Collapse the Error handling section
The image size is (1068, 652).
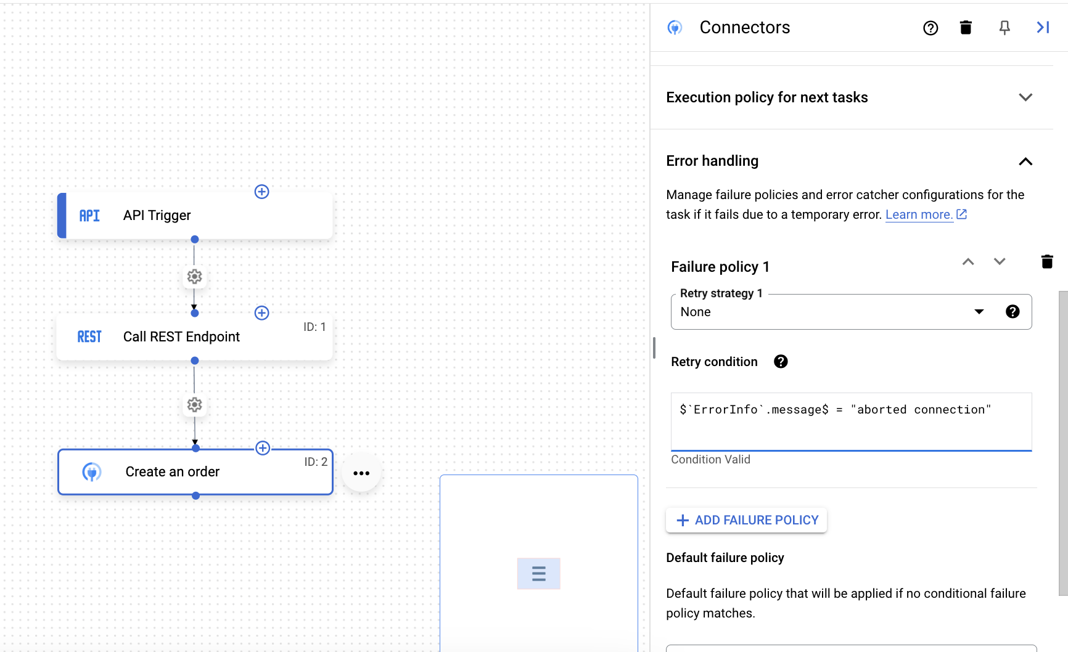pos(1025,161)
